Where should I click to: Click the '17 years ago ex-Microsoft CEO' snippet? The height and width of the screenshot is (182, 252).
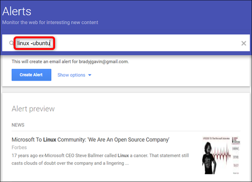(x=100, y=159)
